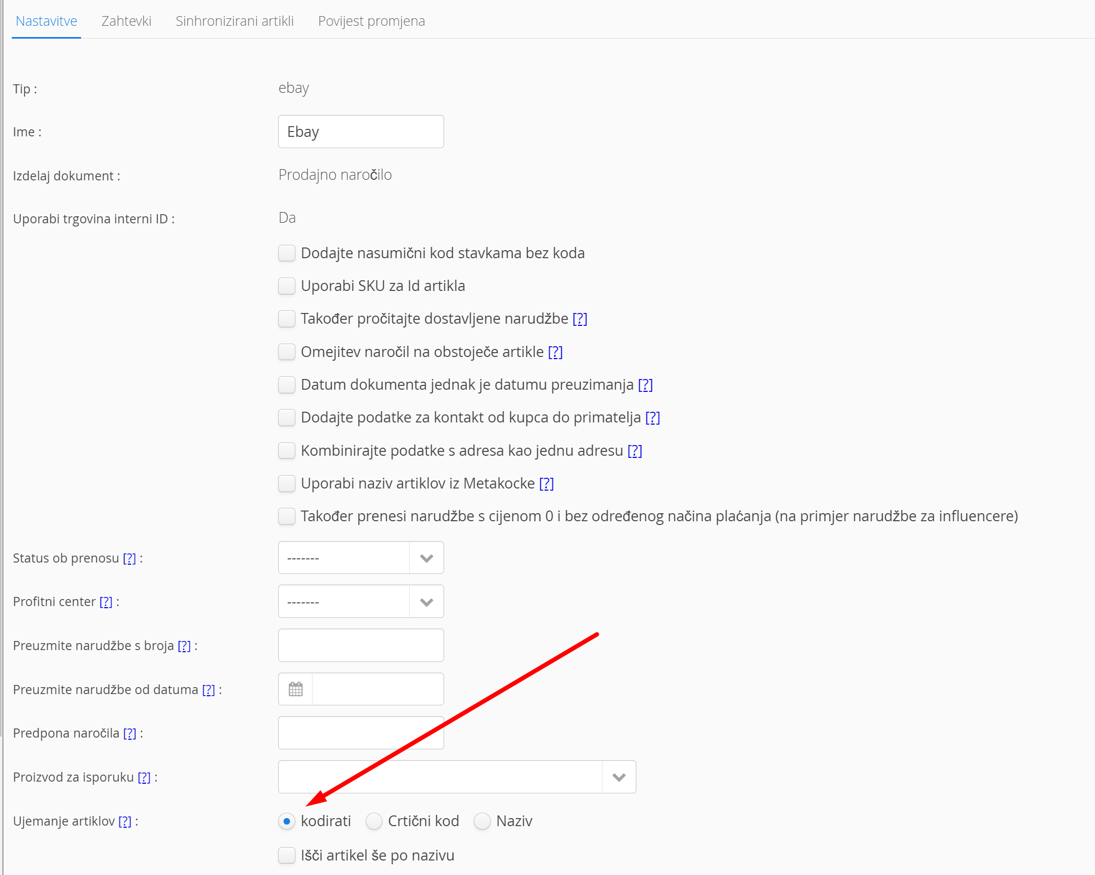Go to Povijest promjena tab
Viewport: 1095px width, 875px height.
click(x=371, y=21)
